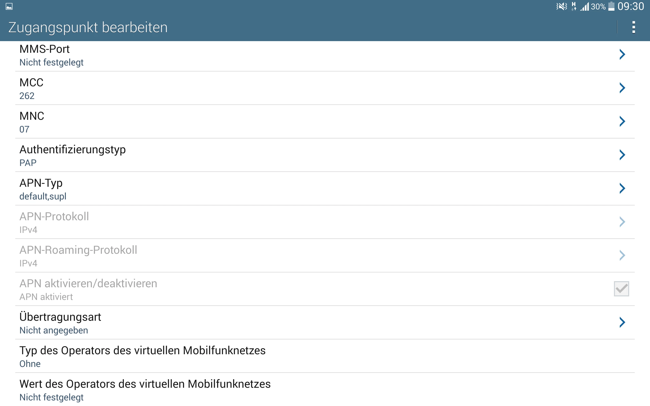Open the Übertragungsart chevron arrow
This screenshot has height=406, width=650.
(x=622, y=322)
